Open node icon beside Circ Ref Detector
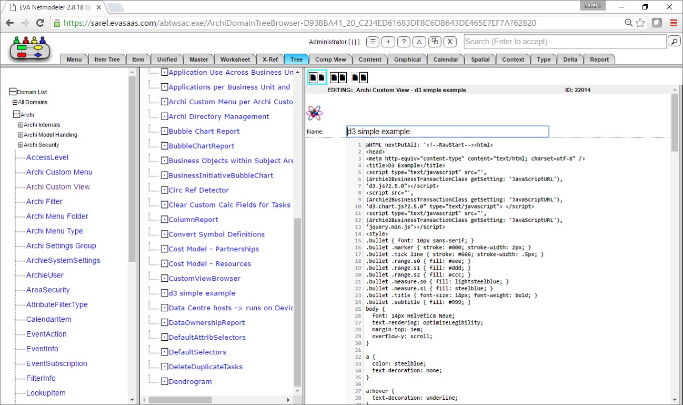The image size is (683, 405). point(164,190)
